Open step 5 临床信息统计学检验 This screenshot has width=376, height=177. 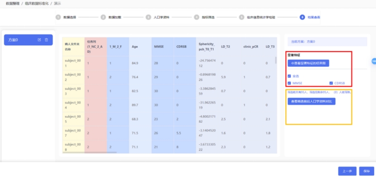click(257, 17)
